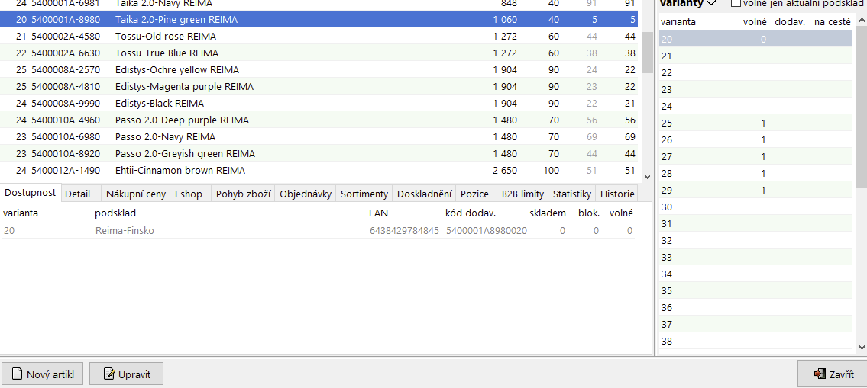The image size is (867, 388).
Task: Click article code 5400008A-9990
Action: (x=66, y=103)
